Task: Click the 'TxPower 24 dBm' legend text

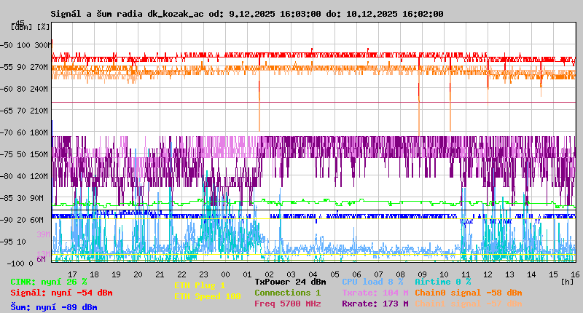Action: click(x=290, y=282)
